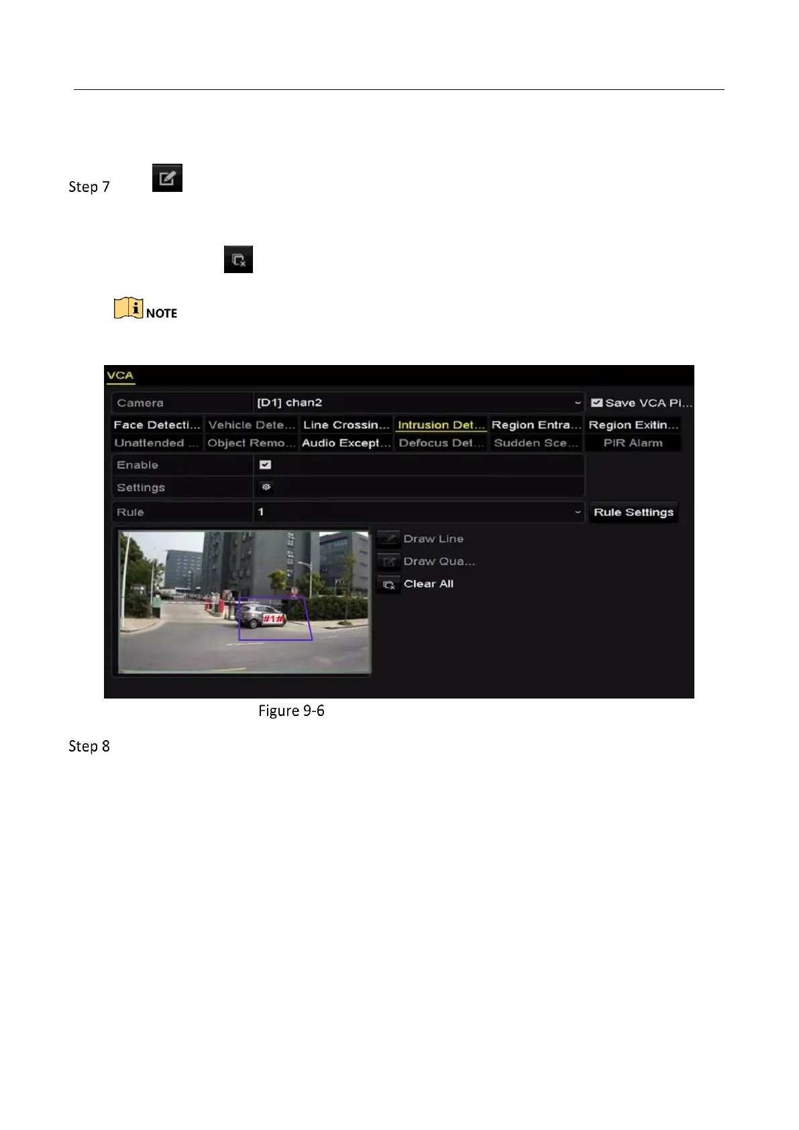This screenshot has width=799, height=1130.
Task: Click the Figure 9-6 caption
Action: [x=291, y=711]
